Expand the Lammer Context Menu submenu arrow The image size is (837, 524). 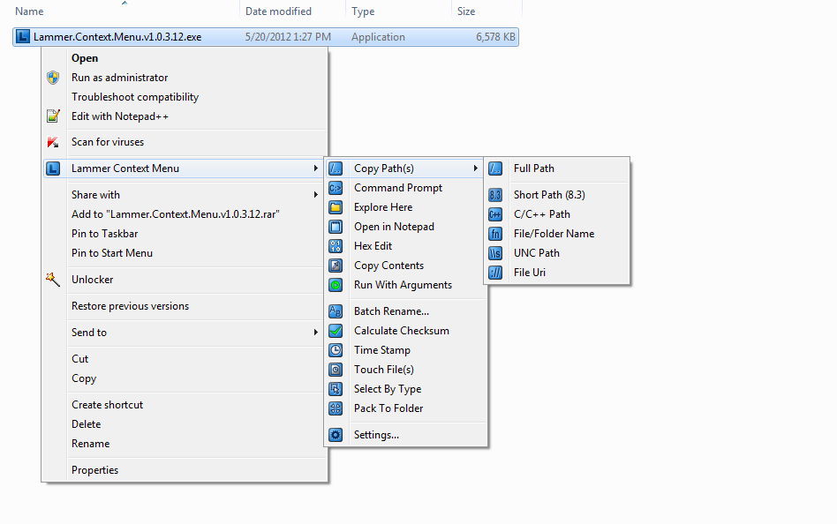(316, 168)
